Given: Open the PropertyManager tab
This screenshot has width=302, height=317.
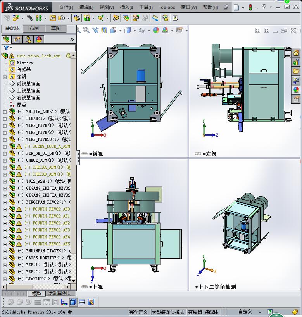Looking at the screenshot, I should click(17, 39).
